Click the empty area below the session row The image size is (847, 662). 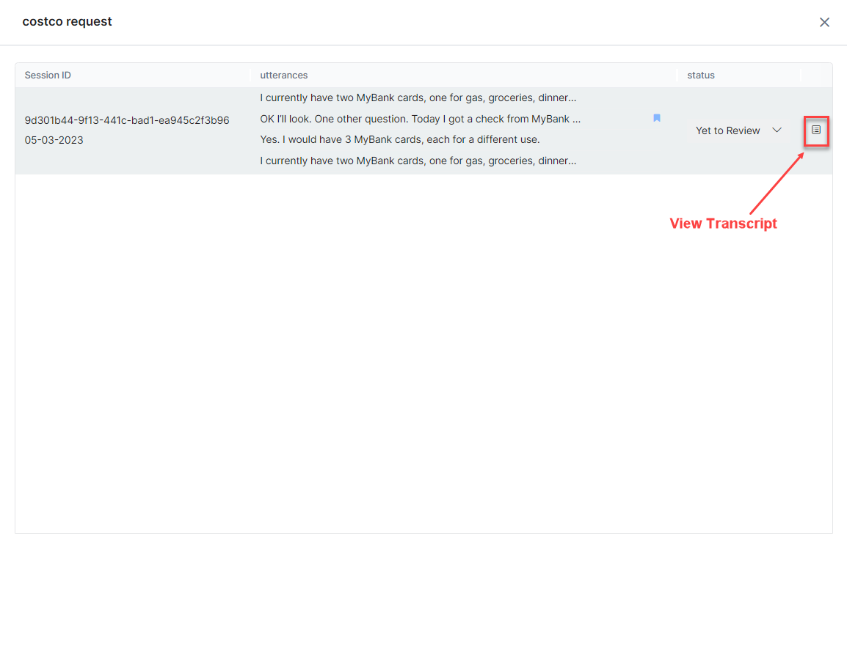(423, 352)
